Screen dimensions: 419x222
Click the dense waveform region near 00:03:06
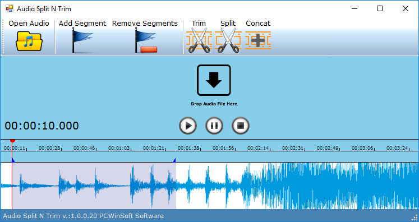(362, 186)
